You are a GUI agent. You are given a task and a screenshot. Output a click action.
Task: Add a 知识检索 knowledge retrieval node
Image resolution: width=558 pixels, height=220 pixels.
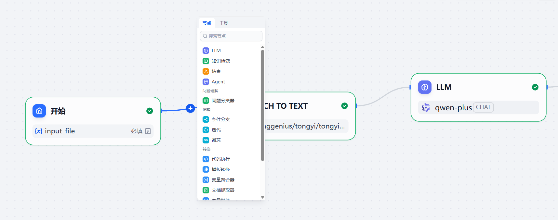pos(220,61)
